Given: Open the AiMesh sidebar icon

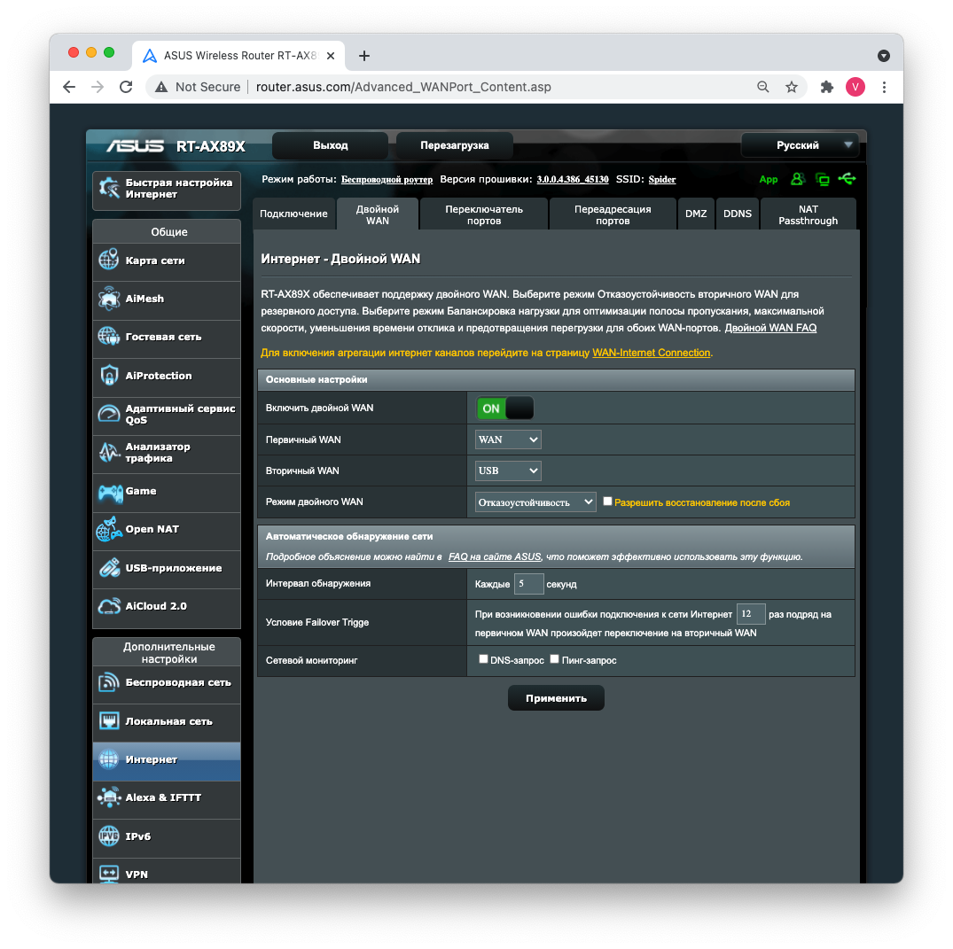Looking at the screenshot, I should point(109,299).
